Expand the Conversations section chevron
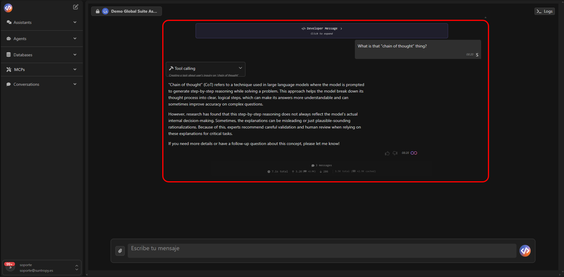 pyautogui.click(x=75, y=84)
